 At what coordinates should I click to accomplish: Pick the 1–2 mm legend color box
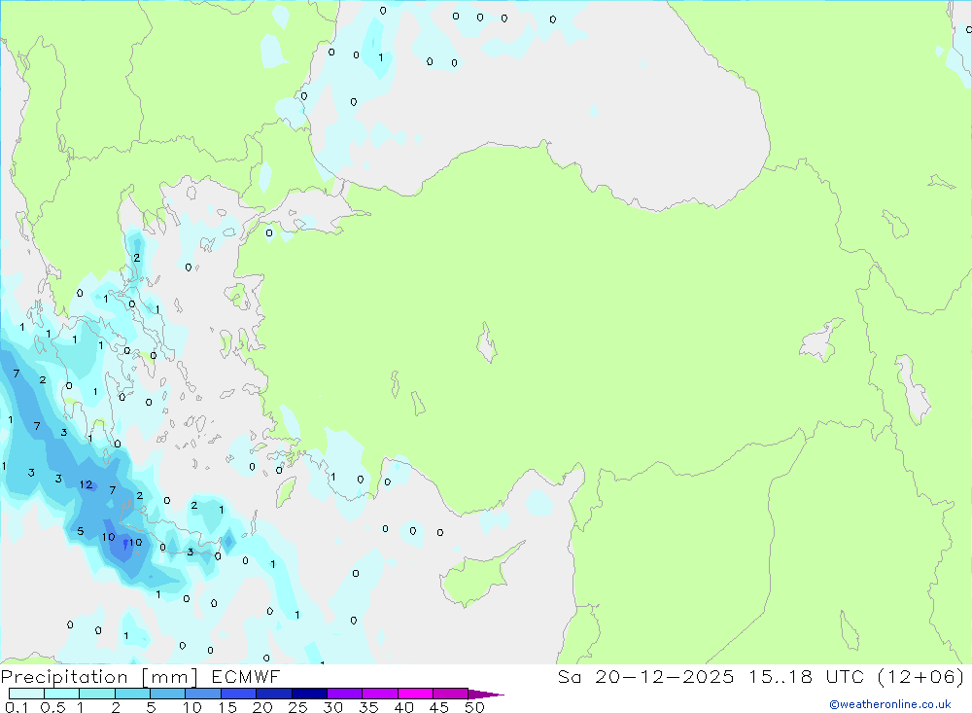pyautogui.click(x=97, y=694)
